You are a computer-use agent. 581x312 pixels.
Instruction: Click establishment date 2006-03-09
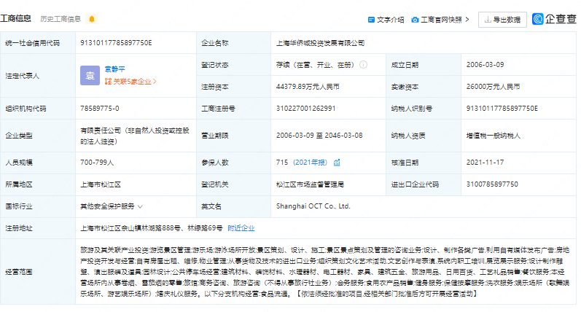[485, 65]
